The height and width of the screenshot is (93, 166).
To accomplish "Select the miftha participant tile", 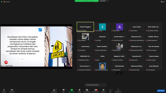I will [x=102, y=56].
